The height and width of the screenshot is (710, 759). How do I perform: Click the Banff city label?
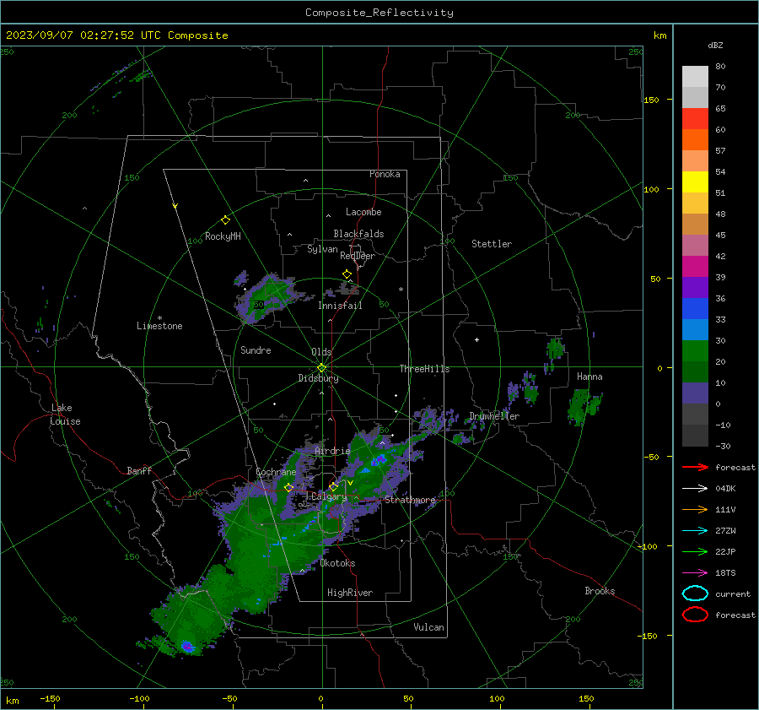(x=139, y=470)
